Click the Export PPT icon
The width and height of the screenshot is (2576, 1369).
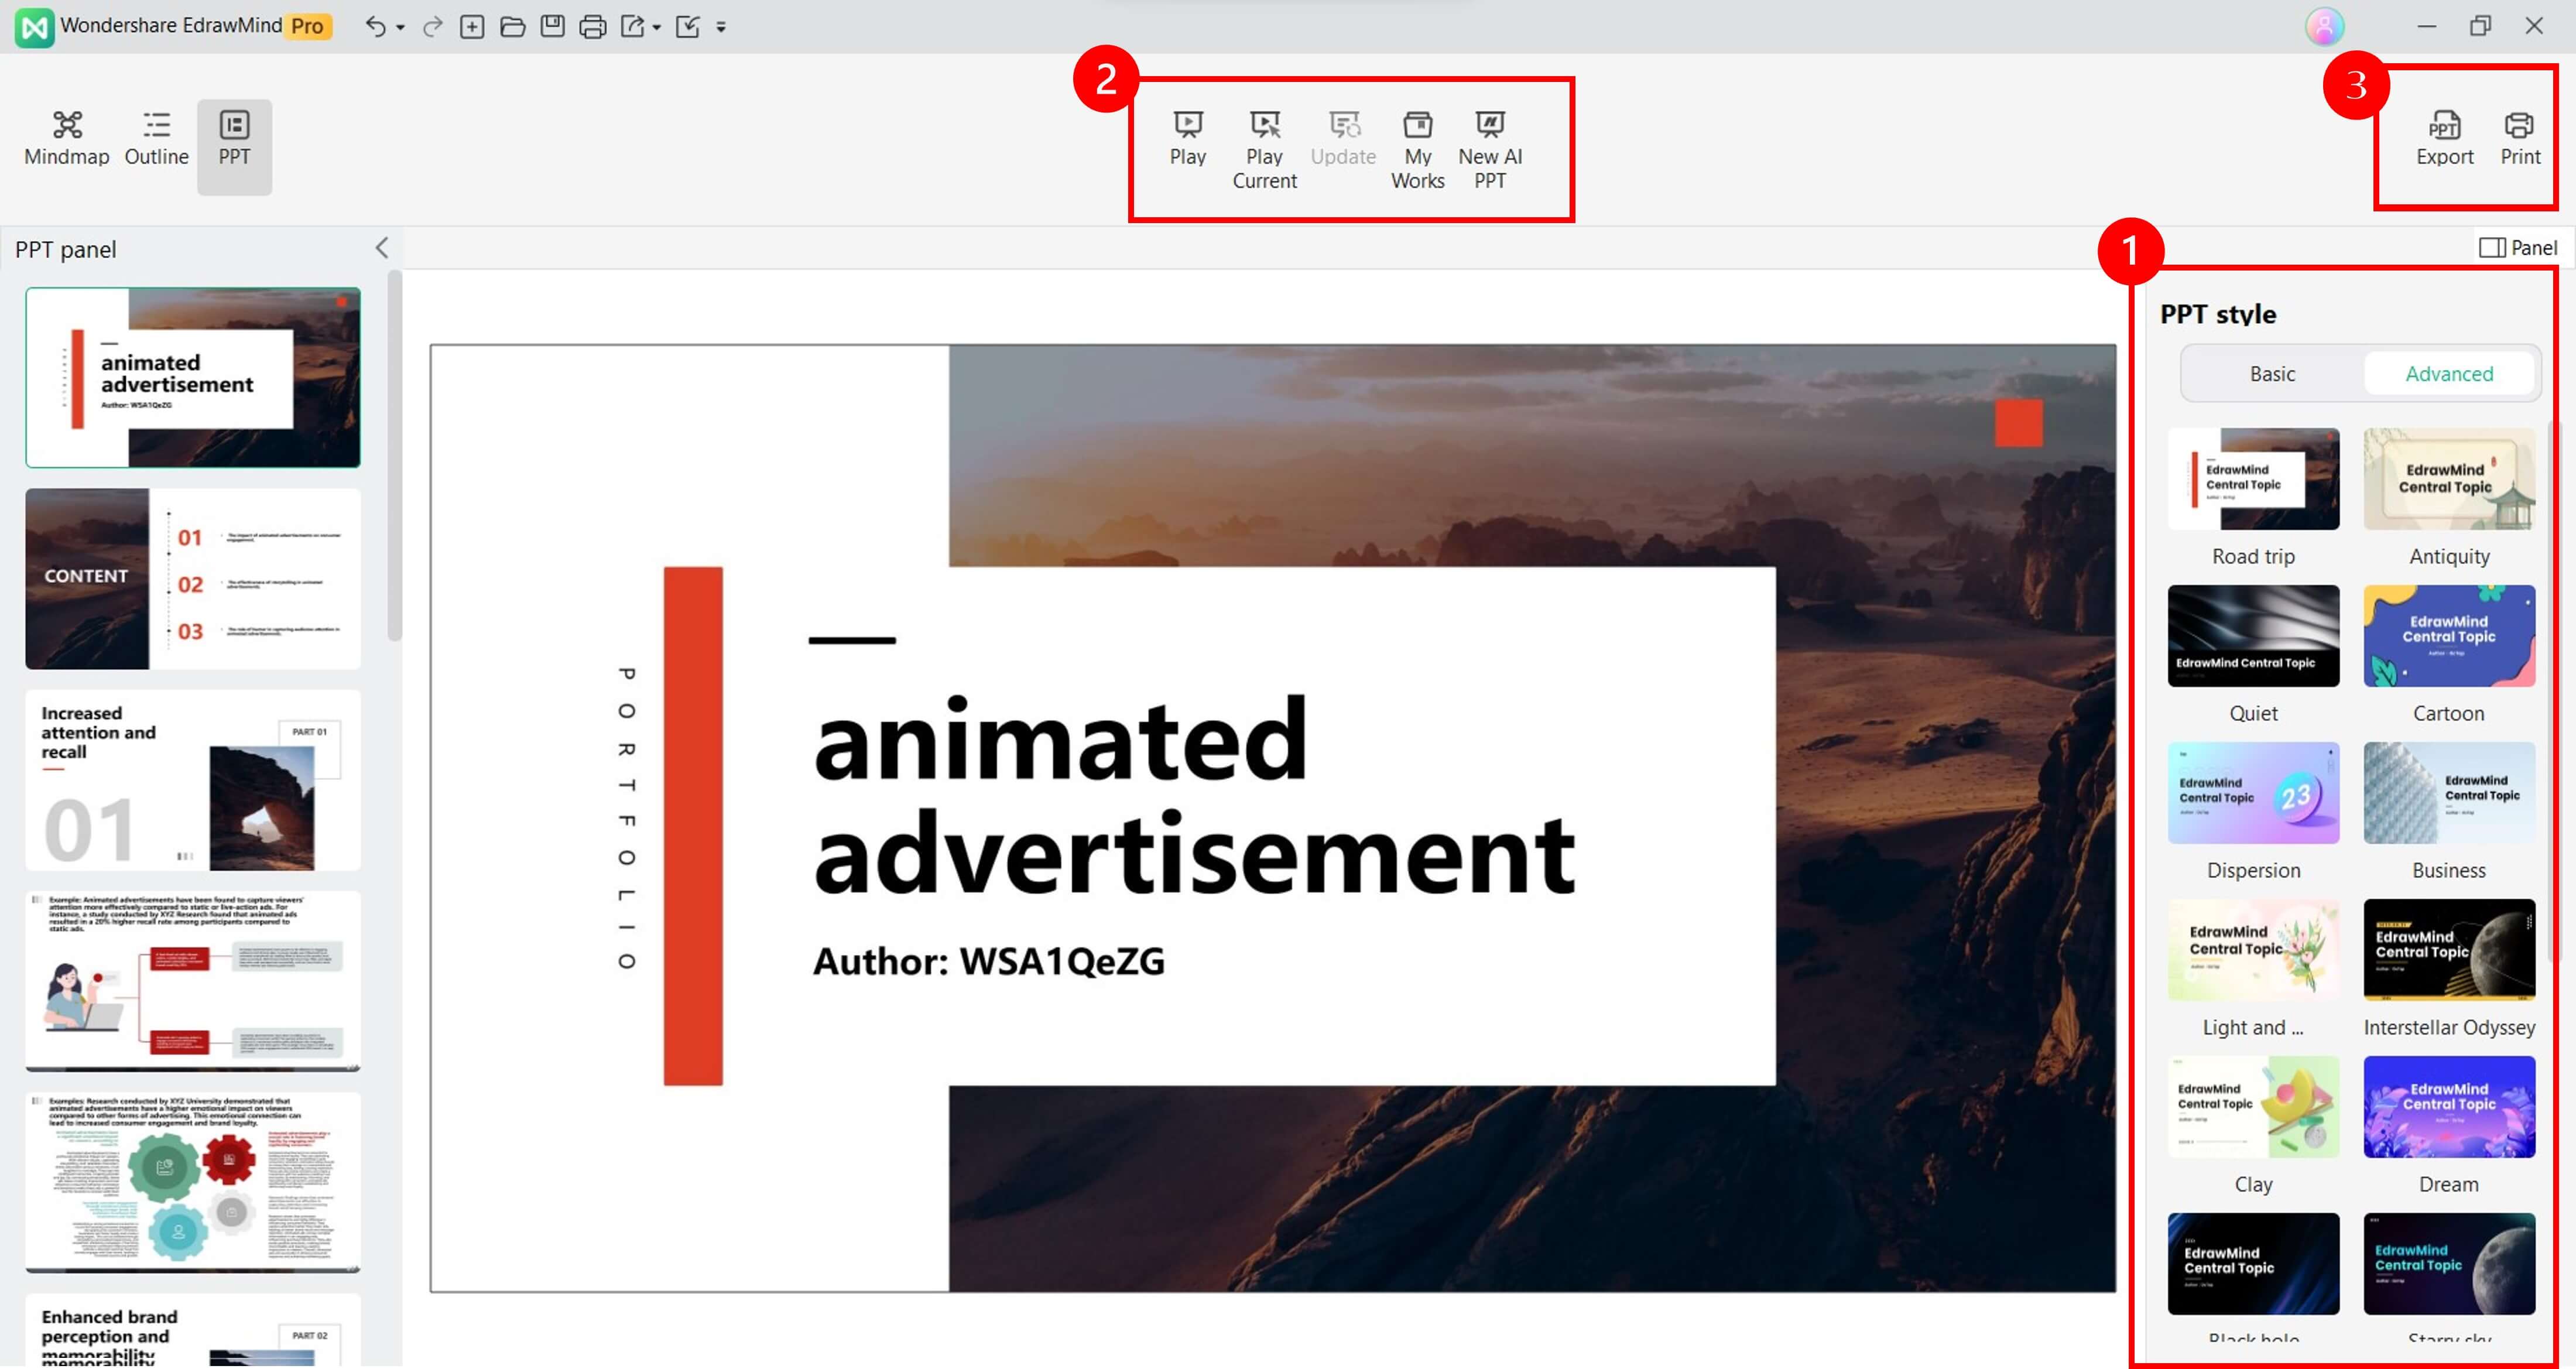click(x=2444, y=126)
